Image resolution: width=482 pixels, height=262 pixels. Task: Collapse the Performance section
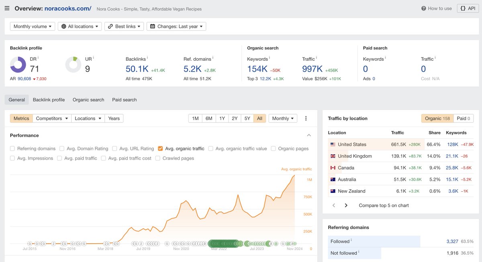pyautogui.click(x=309, y=135)
